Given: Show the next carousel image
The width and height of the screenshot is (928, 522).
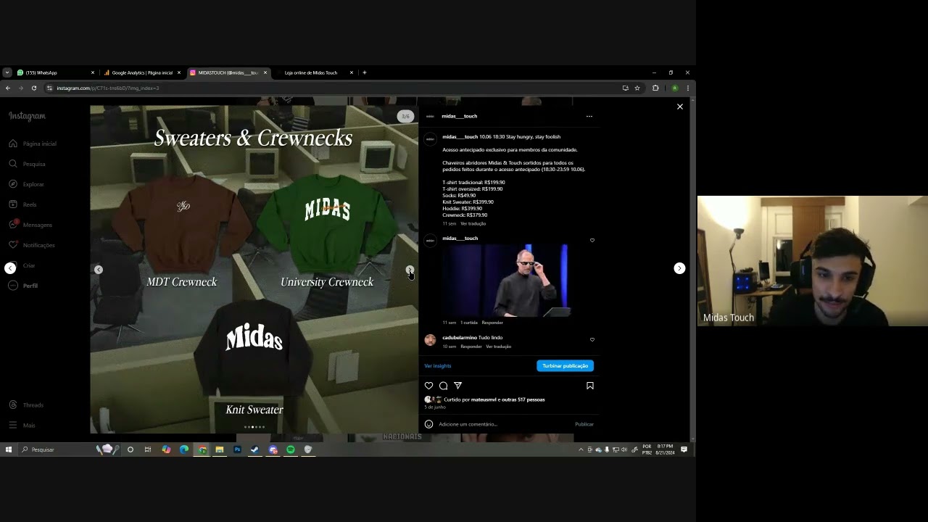Looking at the screenshot, I should [410, 270].
